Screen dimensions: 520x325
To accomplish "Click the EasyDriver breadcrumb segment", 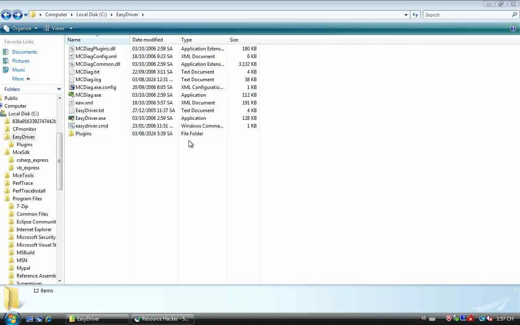I will (x=127, y=15).
